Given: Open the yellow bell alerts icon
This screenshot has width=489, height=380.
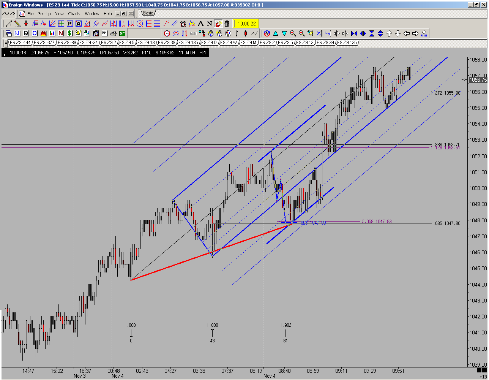Looking at the screenshot, I should (78, 33).
